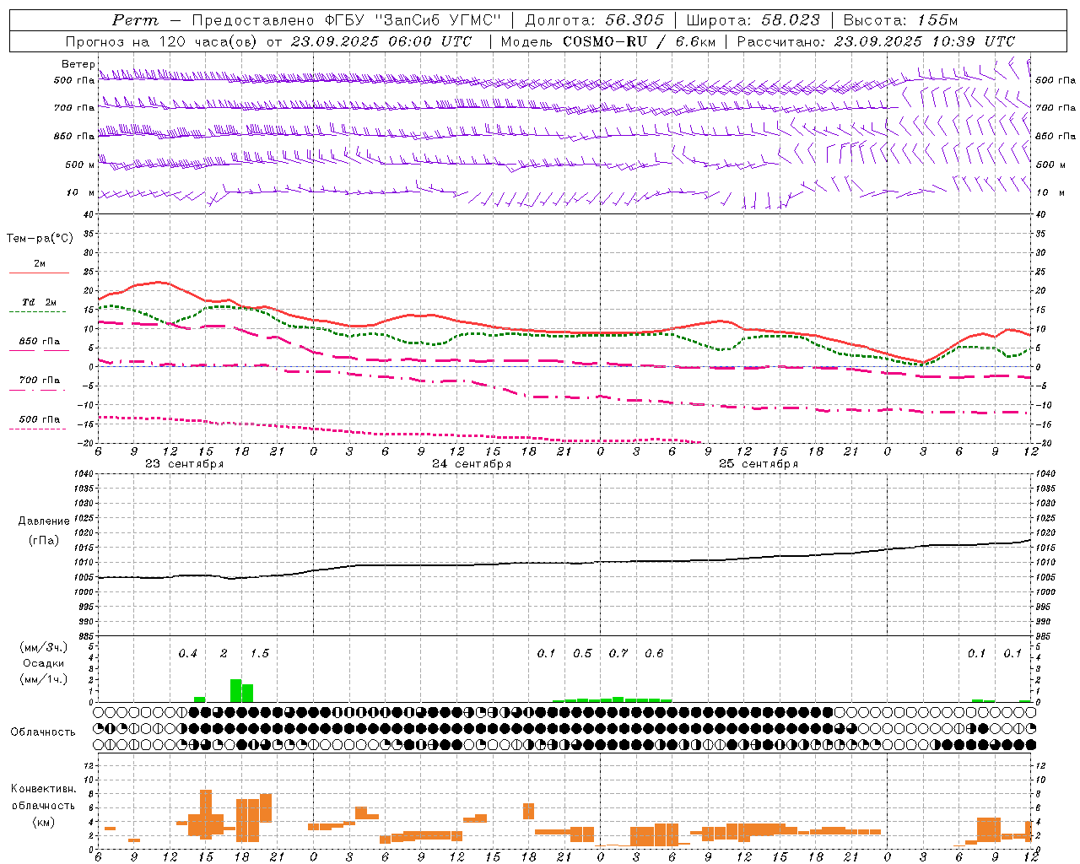Image resolution: width=1080 pixels, height=864 pixels.
Task: Click the "0.4" precipitation value
Action: (x=187, y=654)
